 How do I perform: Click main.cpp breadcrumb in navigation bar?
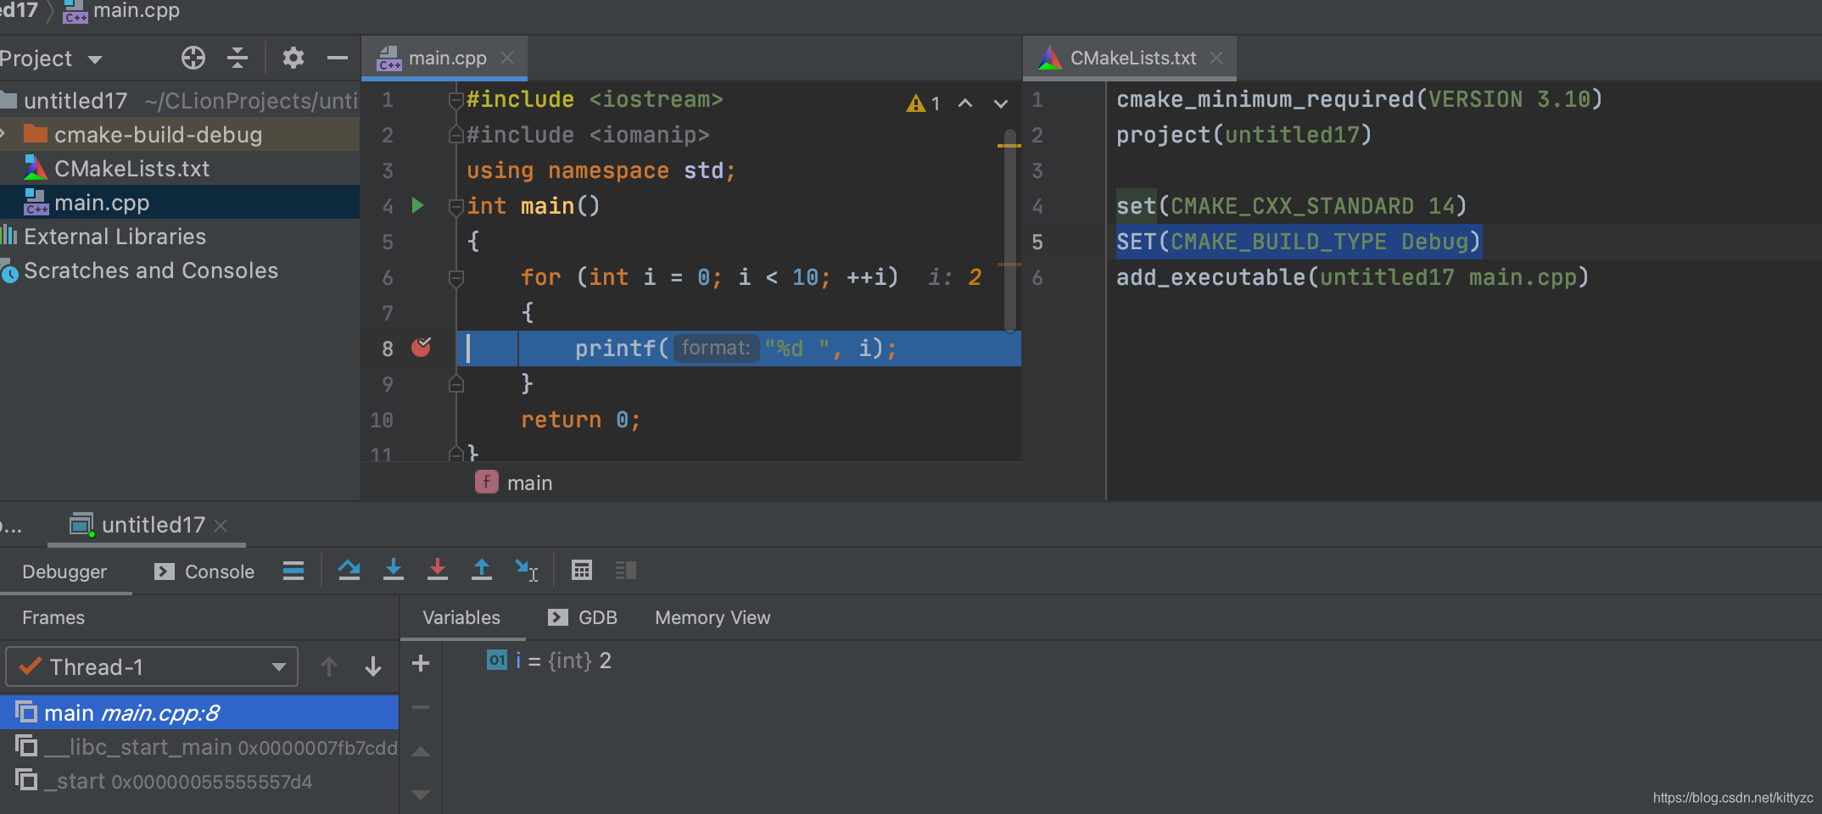pos(122,12)
